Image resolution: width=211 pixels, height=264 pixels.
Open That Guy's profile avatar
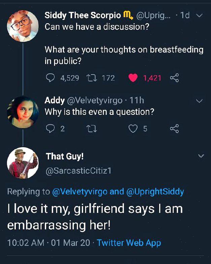coord(23,163)
